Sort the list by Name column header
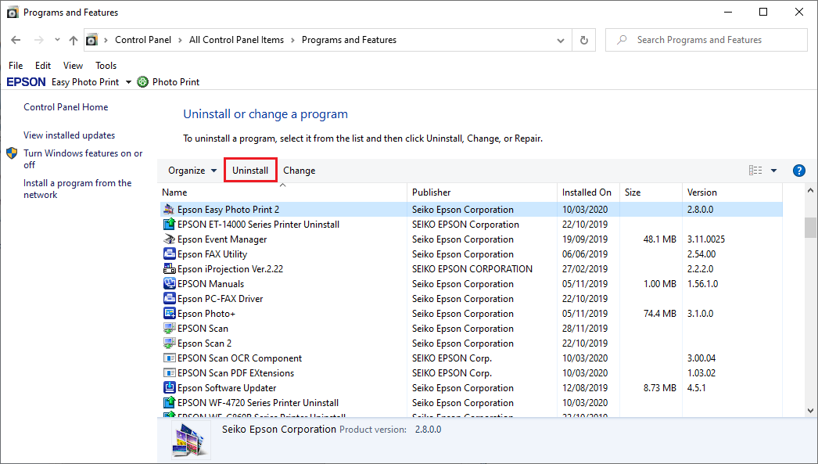The image size is (818, 464). pyautogui.click(x=282, y=192)
